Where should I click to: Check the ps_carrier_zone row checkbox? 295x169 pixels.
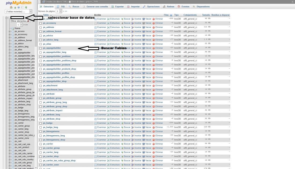(x=40, y=165)
